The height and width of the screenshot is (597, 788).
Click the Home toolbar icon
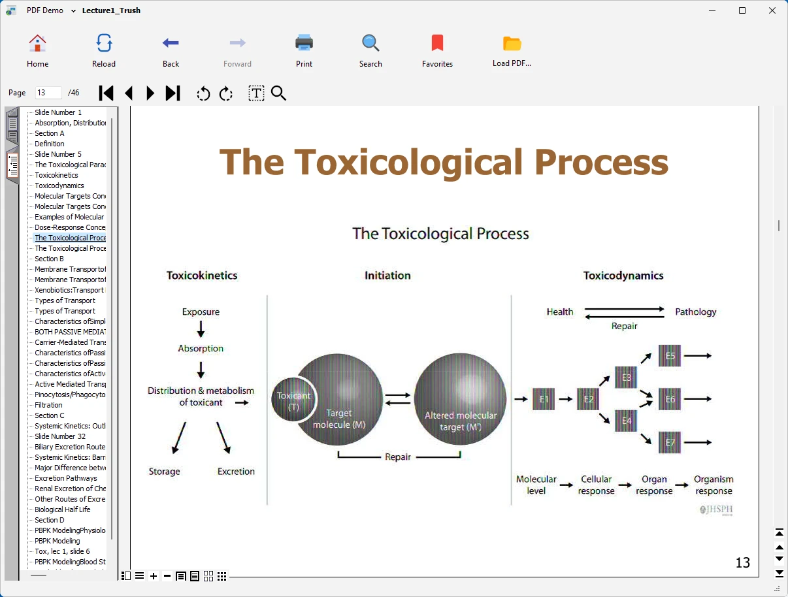click(x=38, y=44)
